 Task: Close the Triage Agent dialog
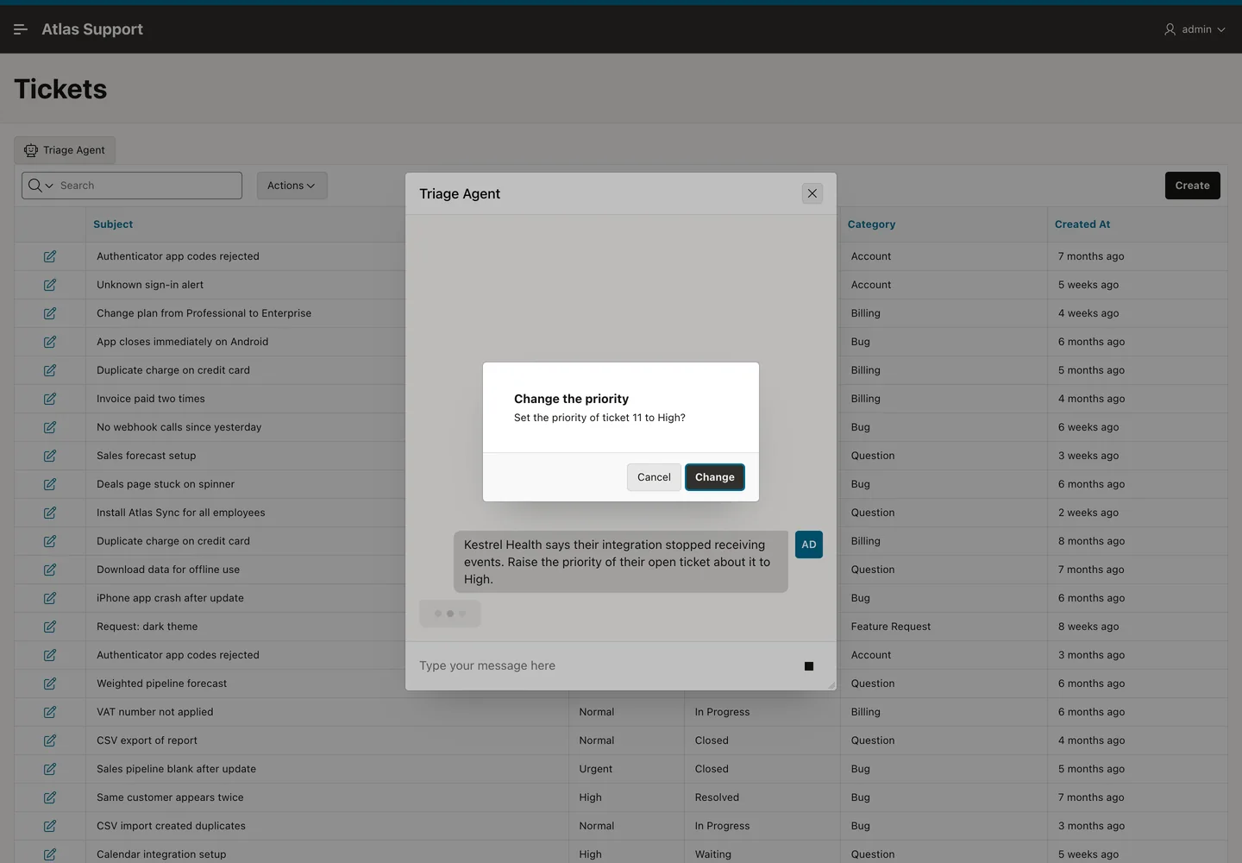[x=812, y=193]
